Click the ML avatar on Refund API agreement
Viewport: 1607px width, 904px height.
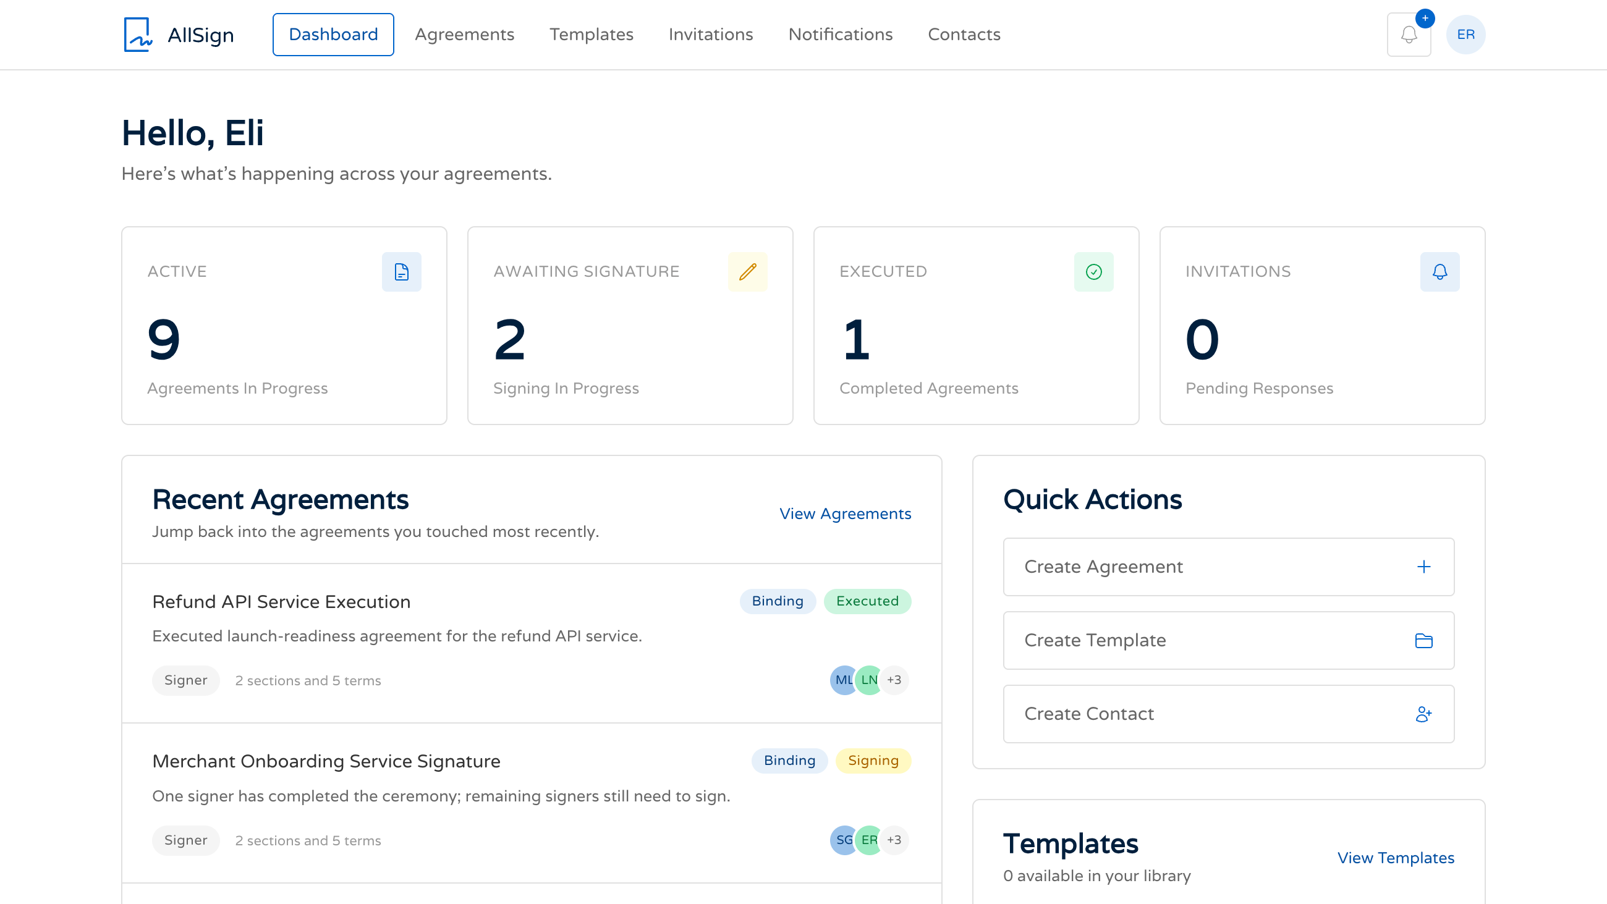844,680
